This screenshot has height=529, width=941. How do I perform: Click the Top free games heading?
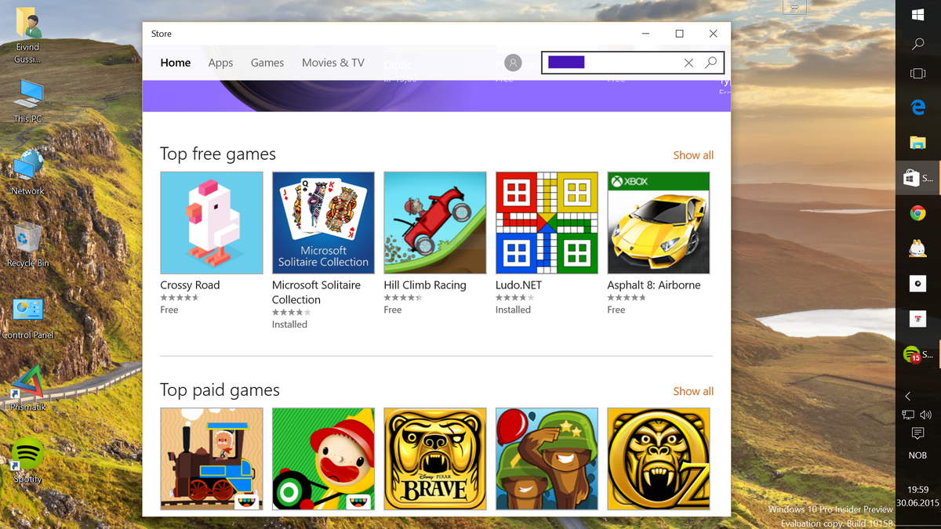click(x=218, y=154)
